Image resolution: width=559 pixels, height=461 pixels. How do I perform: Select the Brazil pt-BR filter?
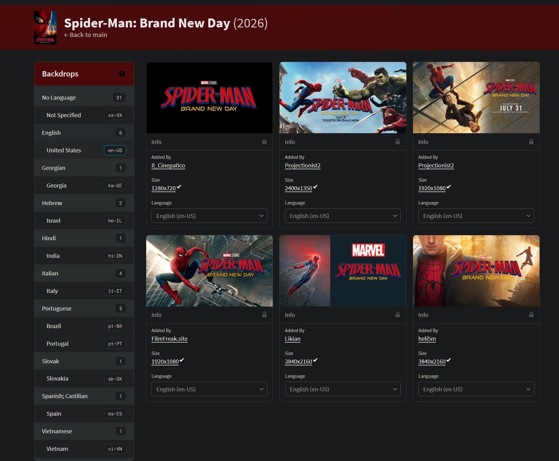coord(84,326)
